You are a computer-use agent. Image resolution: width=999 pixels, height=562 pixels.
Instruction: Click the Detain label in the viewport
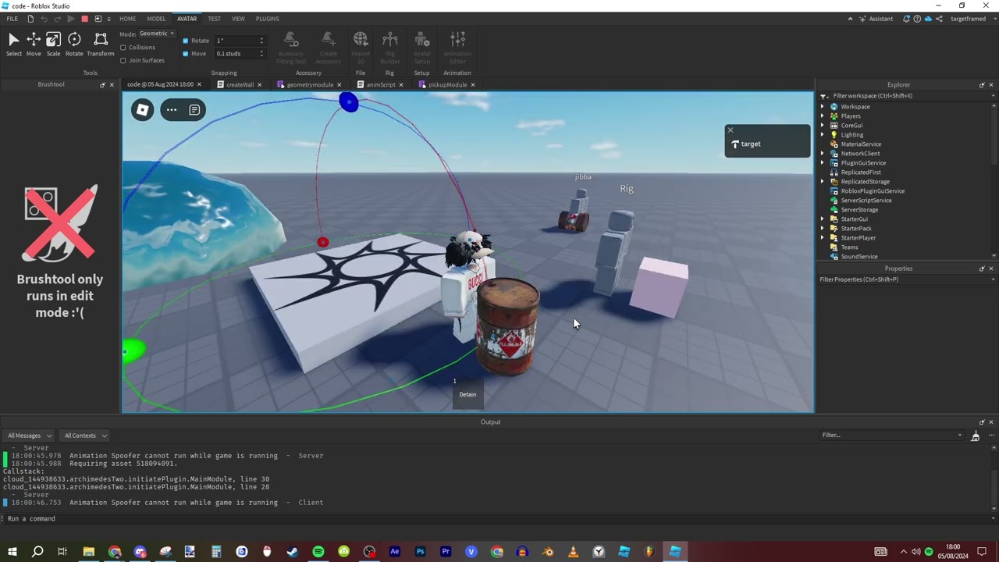click(x=467, y=394)
